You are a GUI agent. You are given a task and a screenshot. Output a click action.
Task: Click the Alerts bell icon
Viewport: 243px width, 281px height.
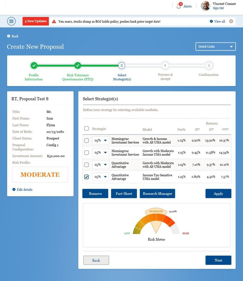(x=179, y=6)
